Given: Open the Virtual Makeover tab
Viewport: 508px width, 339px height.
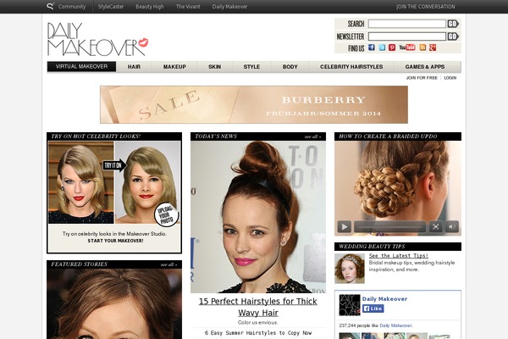Looking at the screenshot, I should (x=81, y=66).
